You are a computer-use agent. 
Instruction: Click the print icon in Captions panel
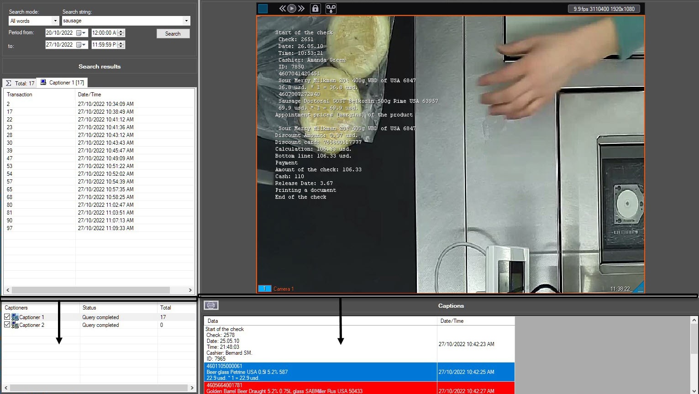click(211, 305)
